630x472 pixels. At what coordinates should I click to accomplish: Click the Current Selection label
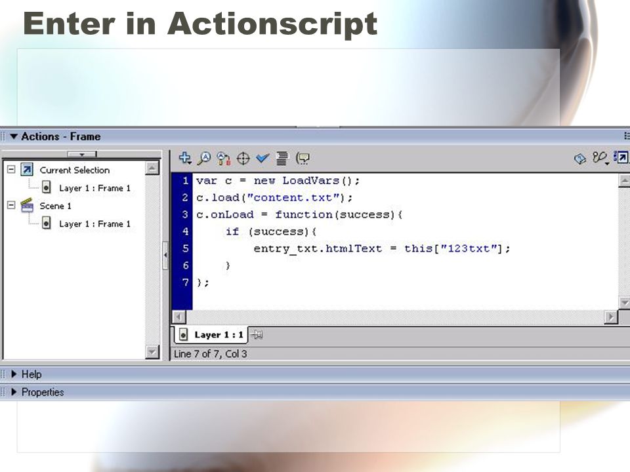[x=75, y=170]
